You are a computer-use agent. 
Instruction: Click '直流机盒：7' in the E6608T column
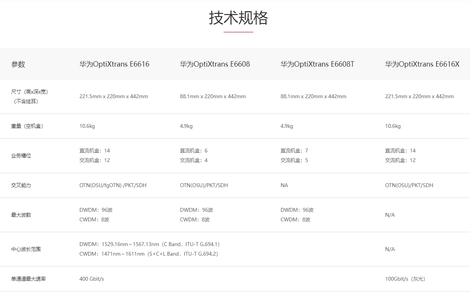pyautogui.click(x=294, y=151)
